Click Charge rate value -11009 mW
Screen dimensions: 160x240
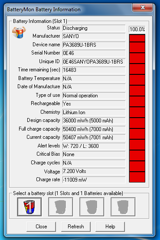pyautogui.click(x=94, y=180)
